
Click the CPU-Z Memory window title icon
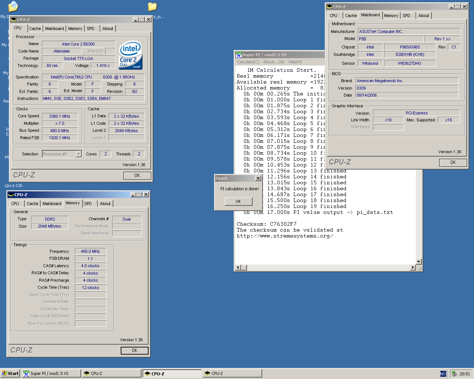11,195
